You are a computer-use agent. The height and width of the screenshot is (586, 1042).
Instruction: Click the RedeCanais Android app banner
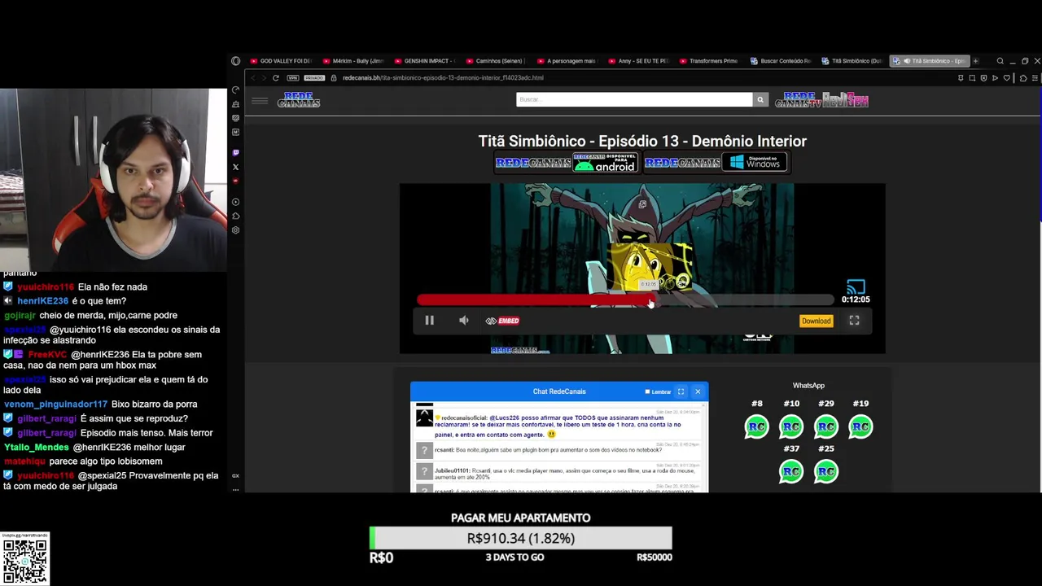(567, 163)
